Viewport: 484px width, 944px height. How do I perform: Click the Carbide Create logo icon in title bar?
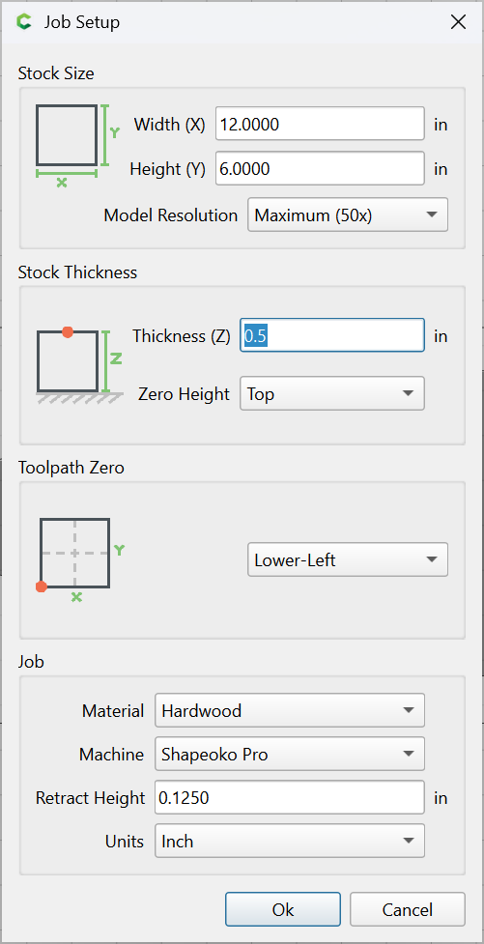click(24, 22)
